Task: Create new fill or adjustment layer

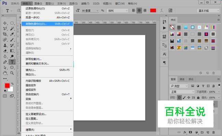Action: click(196, 132)
